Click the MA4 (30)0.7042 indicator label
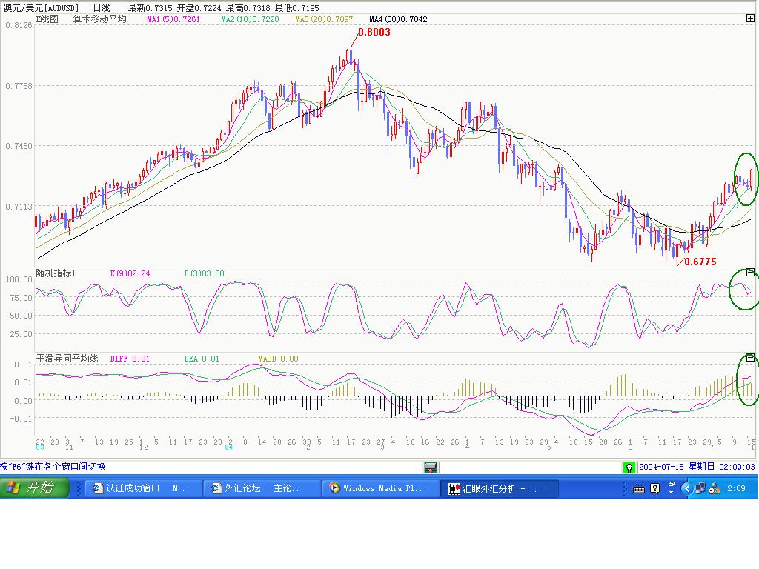This screenshot has height=569, width=759. [x=398, y=19]
